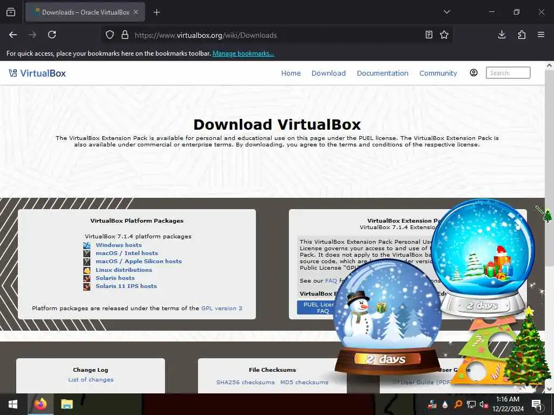Go back to the previous page
The height and width of the screenshot is (415, 554).
coord(13,35)
